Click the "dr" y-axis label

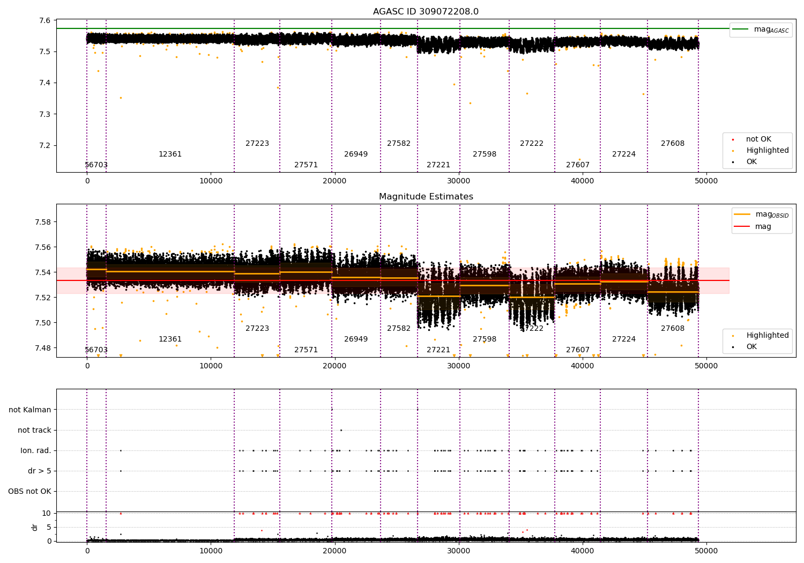click(35, 527)
